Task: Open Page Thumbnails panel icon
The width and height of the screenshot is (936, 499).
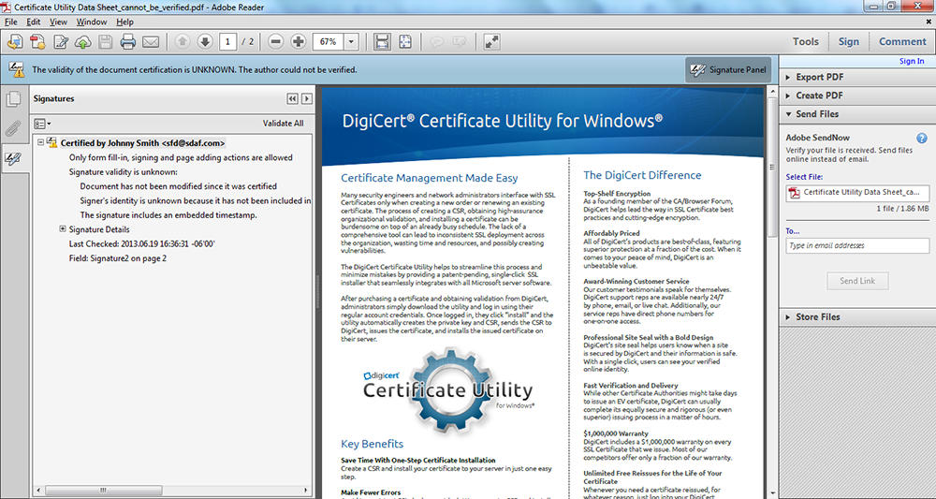Action: (x=13, y=99)
